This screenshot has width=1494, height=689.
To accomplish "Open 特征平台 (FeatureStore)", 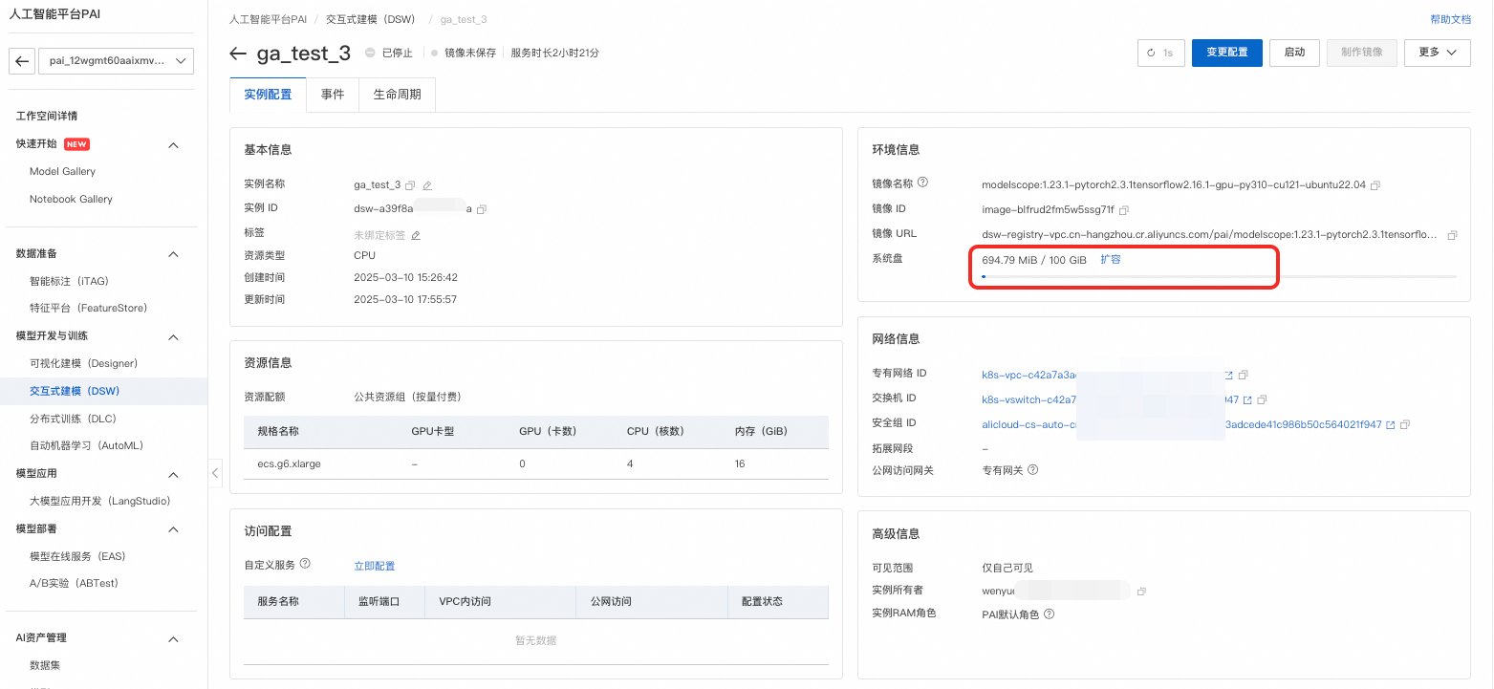I will (88, 308).
